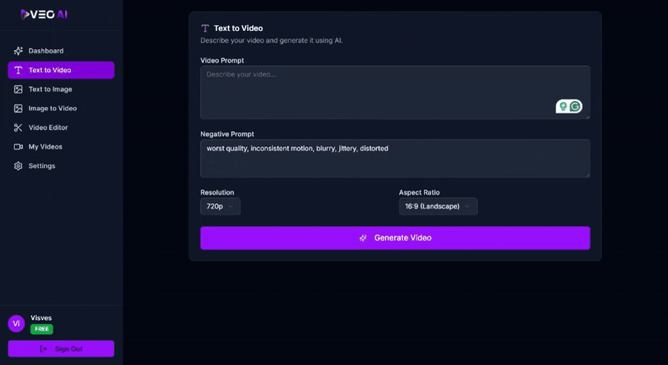Click the Sign Out button
Image resolution: width=668 pixels, height=365 pixels.
pos(61,349)
